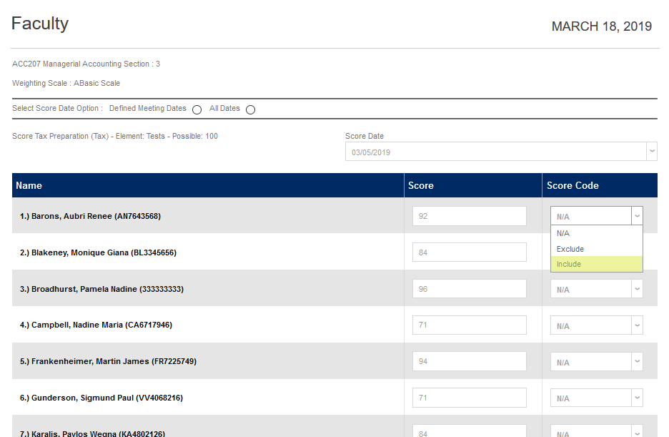669x437 pixels.
Task: Open score code dropdown for Frankenheimer, Martin James
Action: coord(596,362)
